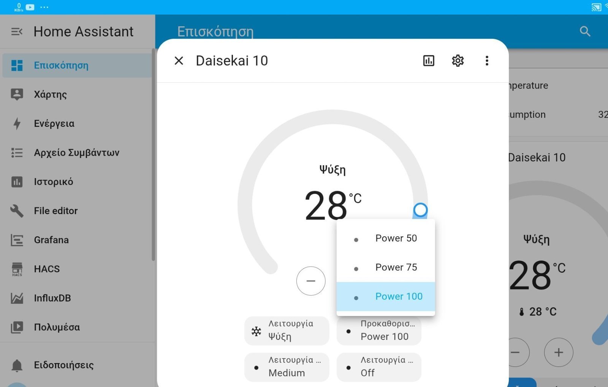Viewport: 608px width, 387px height.
Task: Close the Daisekai 10 dialog
Action: click(x=179, y=60)
